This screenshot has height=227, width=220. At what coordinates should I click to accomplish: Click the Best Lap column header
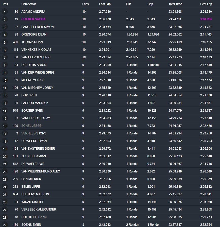[206, 4]
